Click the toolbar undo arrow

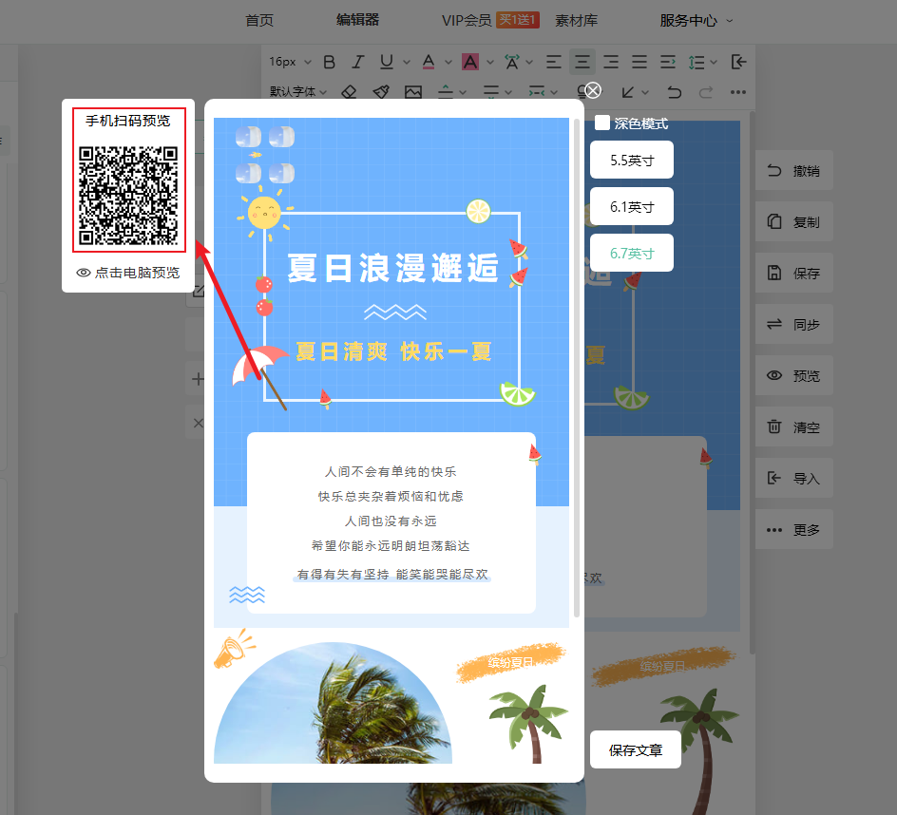coord(675,92)
